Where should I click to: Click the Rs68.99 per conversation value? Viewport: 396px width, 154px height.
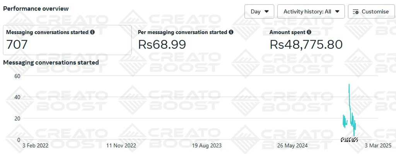[x=162, y=44]
